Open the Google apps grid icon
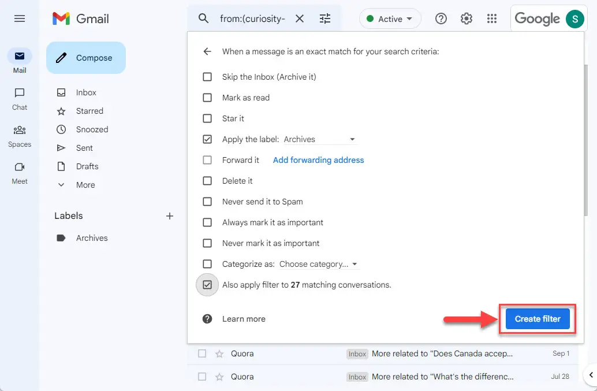 click(491, 18)
